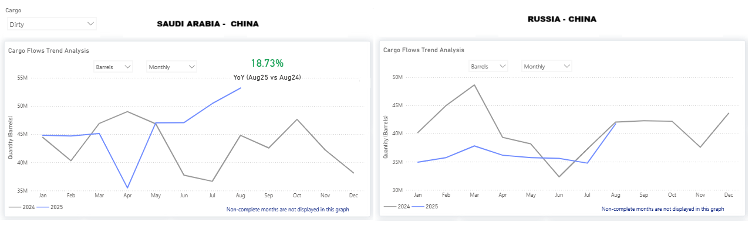This screenshot has width=752, height=226.
Task: Open the Monthly dropdown in Russia chart
Action: pyautogui.click(x=547, y=66)
